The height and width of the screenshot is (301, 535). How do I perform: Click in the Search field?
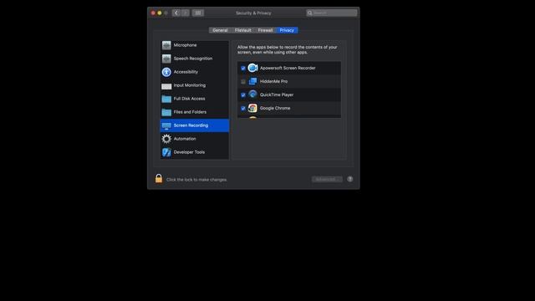click(x=332, y=13)
